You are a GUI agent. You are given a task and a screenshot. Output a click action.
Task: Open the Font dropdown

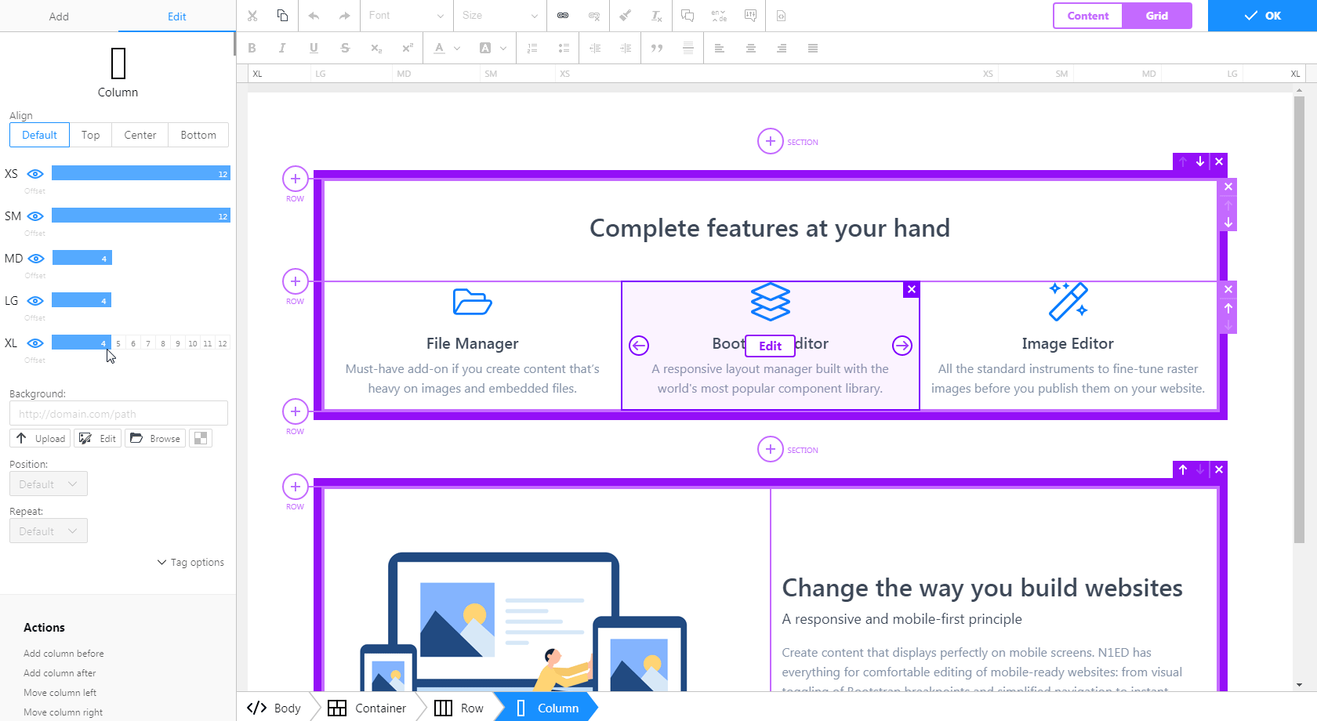(405, 16)
